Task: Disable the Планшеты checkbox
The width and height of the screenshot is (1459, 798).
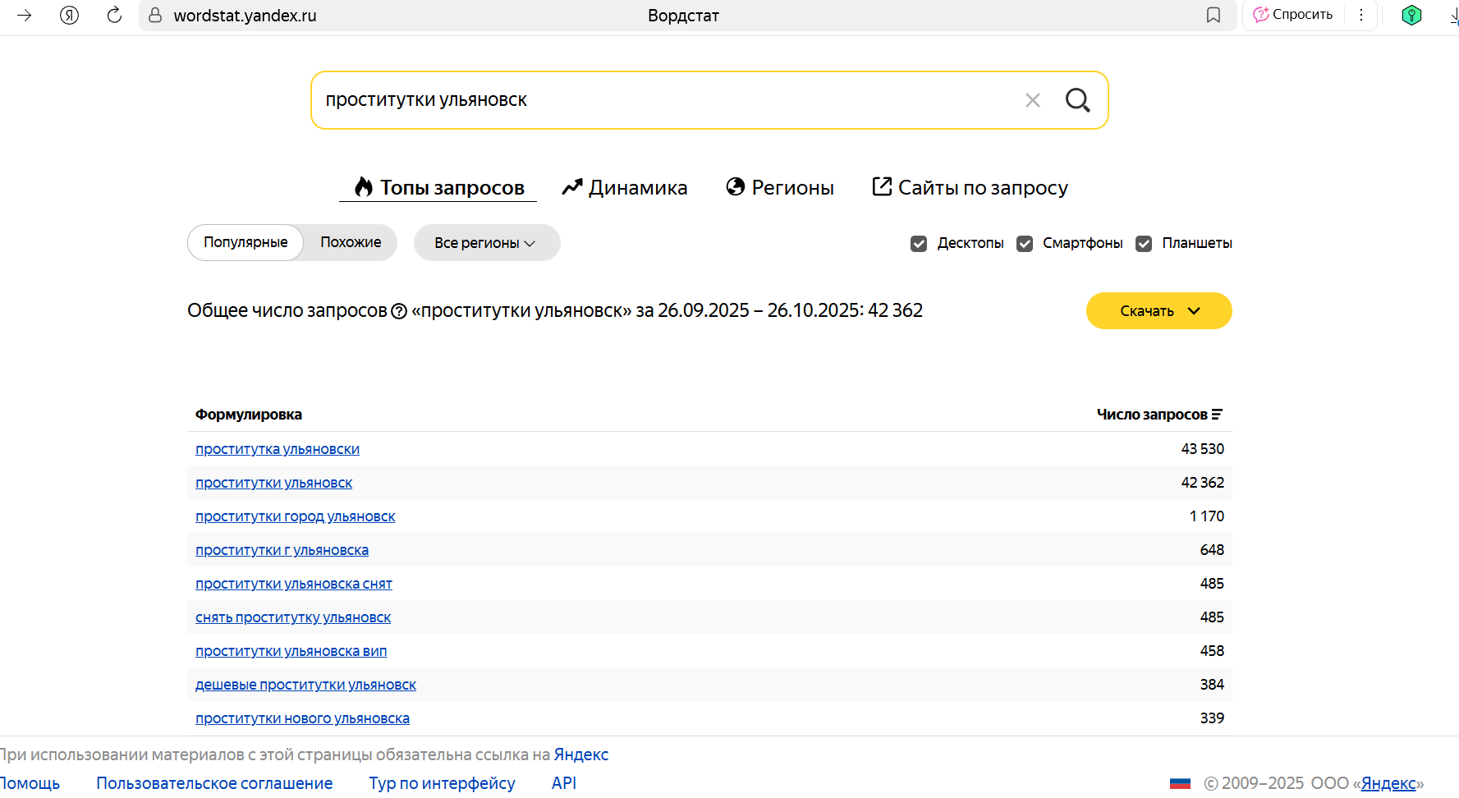Action: (1144, 244)
